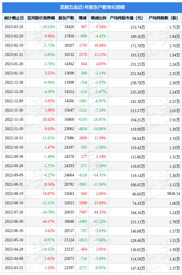Click the 增减比例 column header
This screenshot has height=275, width=182.
tap(98, 18)
